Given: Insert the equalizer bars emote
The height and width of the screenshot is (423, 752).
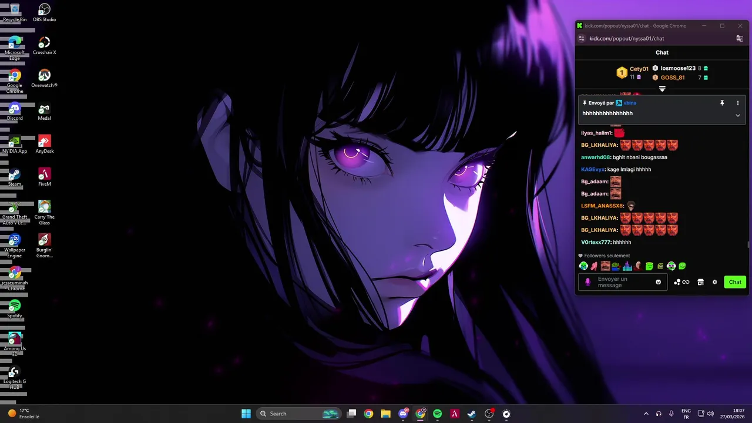Looking at the screenshot, I should [x=627, y=266].
